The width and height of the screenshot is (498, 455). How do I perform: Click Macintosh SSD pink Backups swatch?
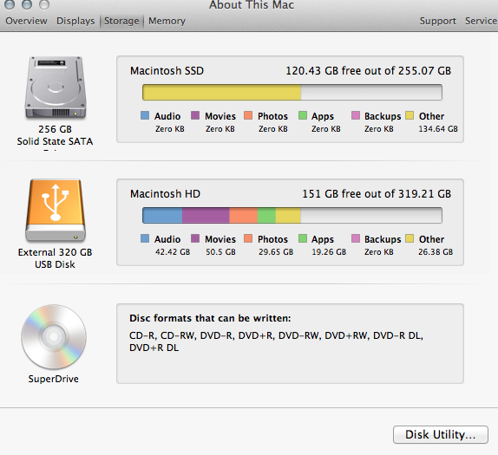[x=356, y=115]
